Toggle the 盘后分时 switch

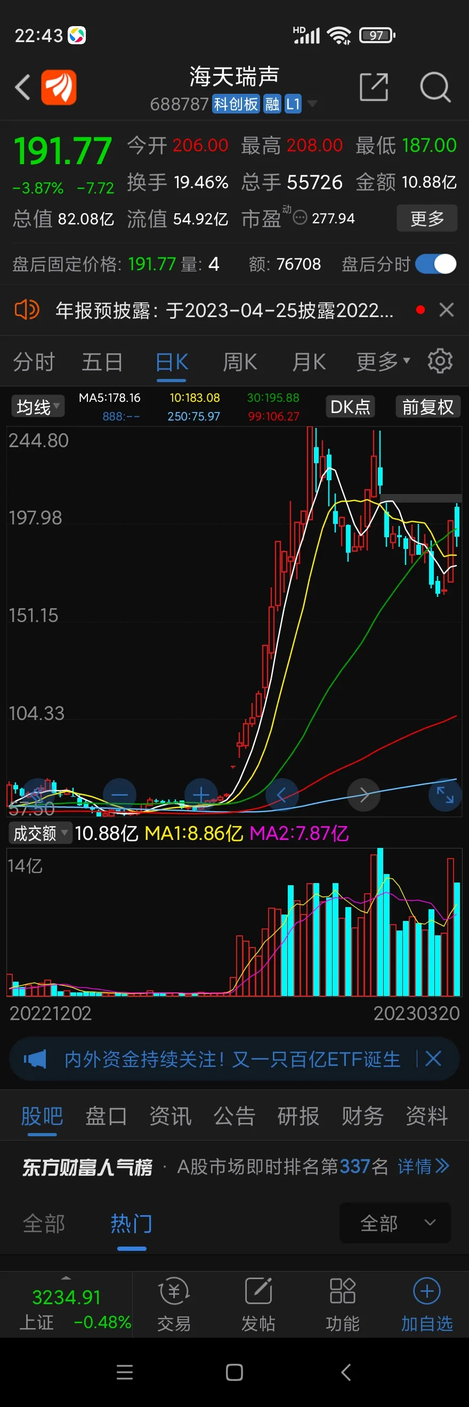[x=436, y=264]
